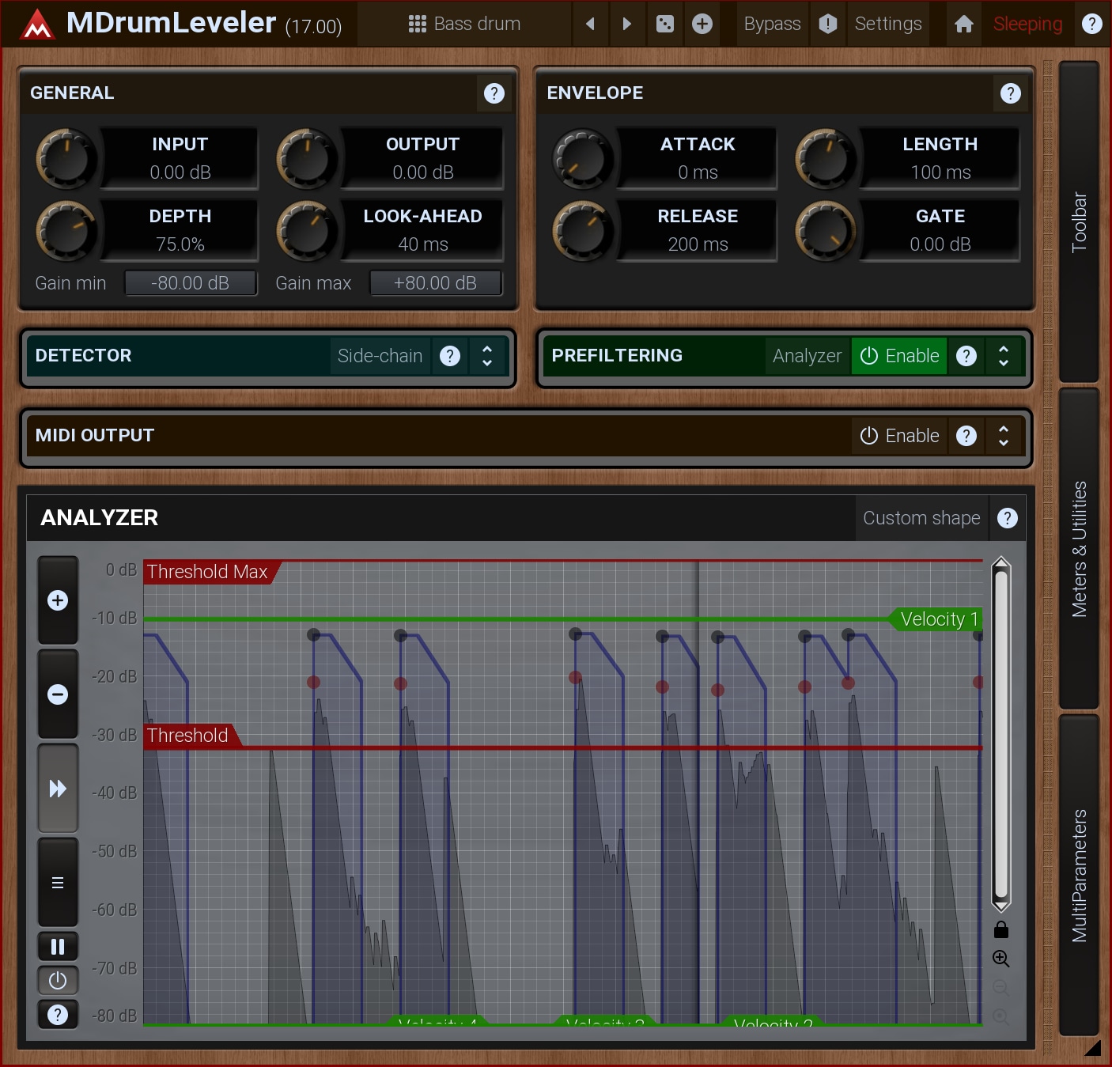Open the MultiParameters side tab
Viewport: 1112px width, 1067px height.
tap(1079, 875)
